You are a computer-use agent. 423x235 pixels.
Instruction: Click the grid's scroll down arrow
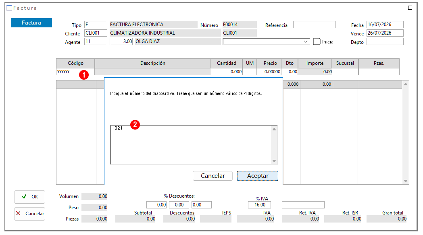[x=406, y=181]
